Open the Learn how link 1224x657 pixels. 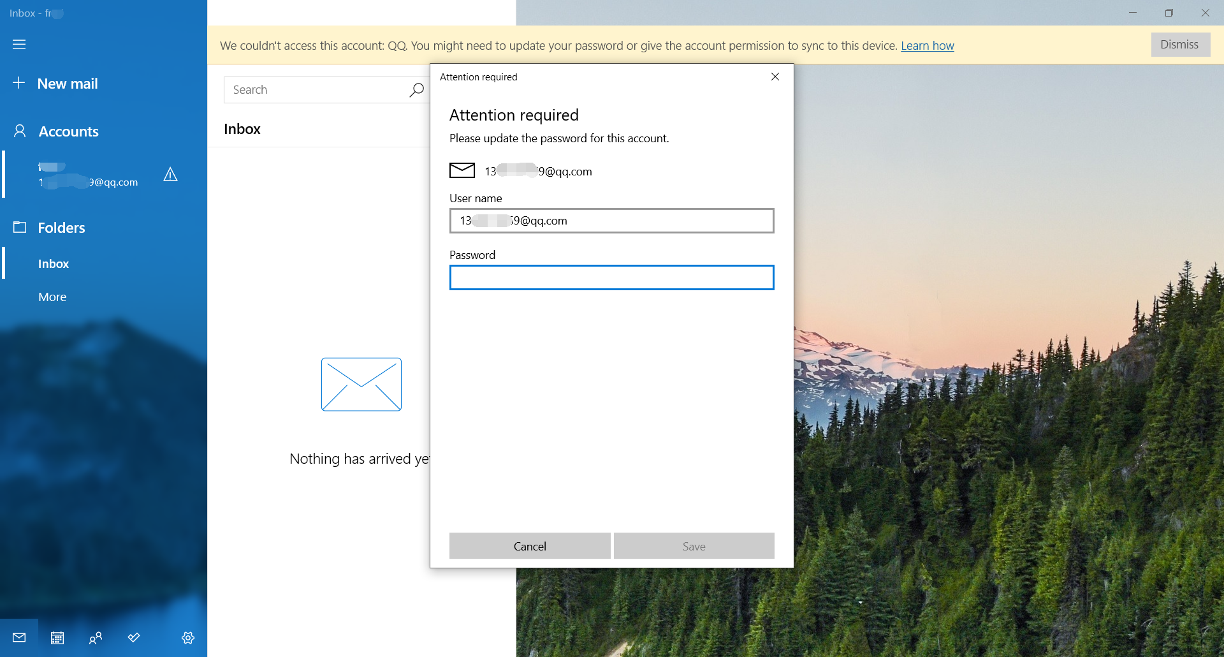point(927,45)
